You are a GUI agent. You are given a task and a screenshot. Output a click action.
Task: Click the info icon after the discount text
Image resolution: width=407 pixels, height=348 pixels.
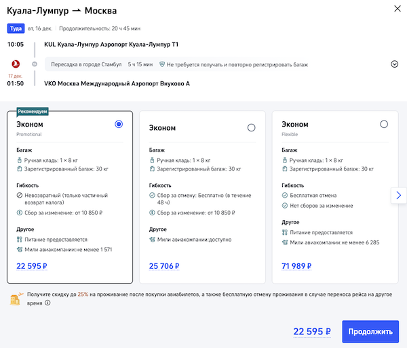[48, 303]
